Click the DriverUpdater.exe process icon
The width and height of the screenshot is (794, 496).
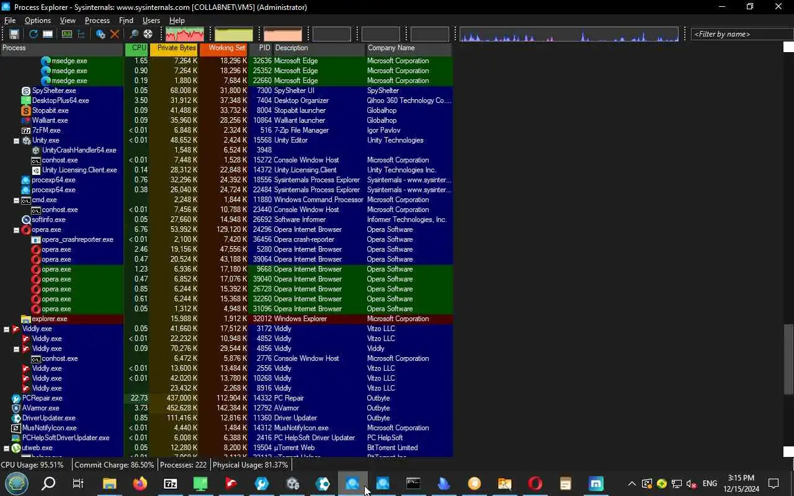coord(16,418)
